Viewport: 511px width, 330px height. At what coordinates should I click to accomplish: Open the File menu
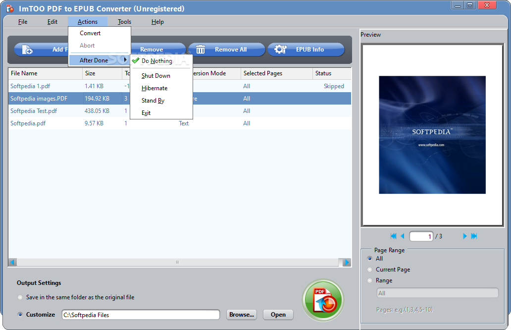pyautogui.click(x=23, y=22)
